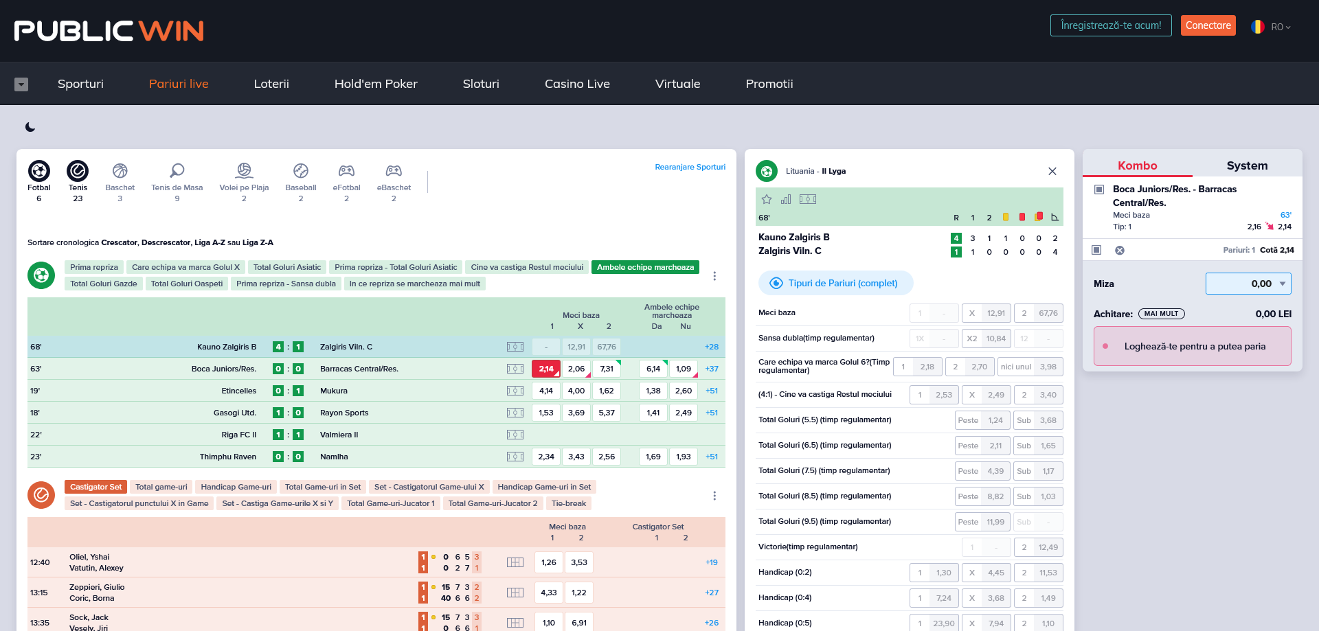Open court tracker for Zeppieri, Giulio match
This screenshot has width=1319, height=631.
point(515,593)
